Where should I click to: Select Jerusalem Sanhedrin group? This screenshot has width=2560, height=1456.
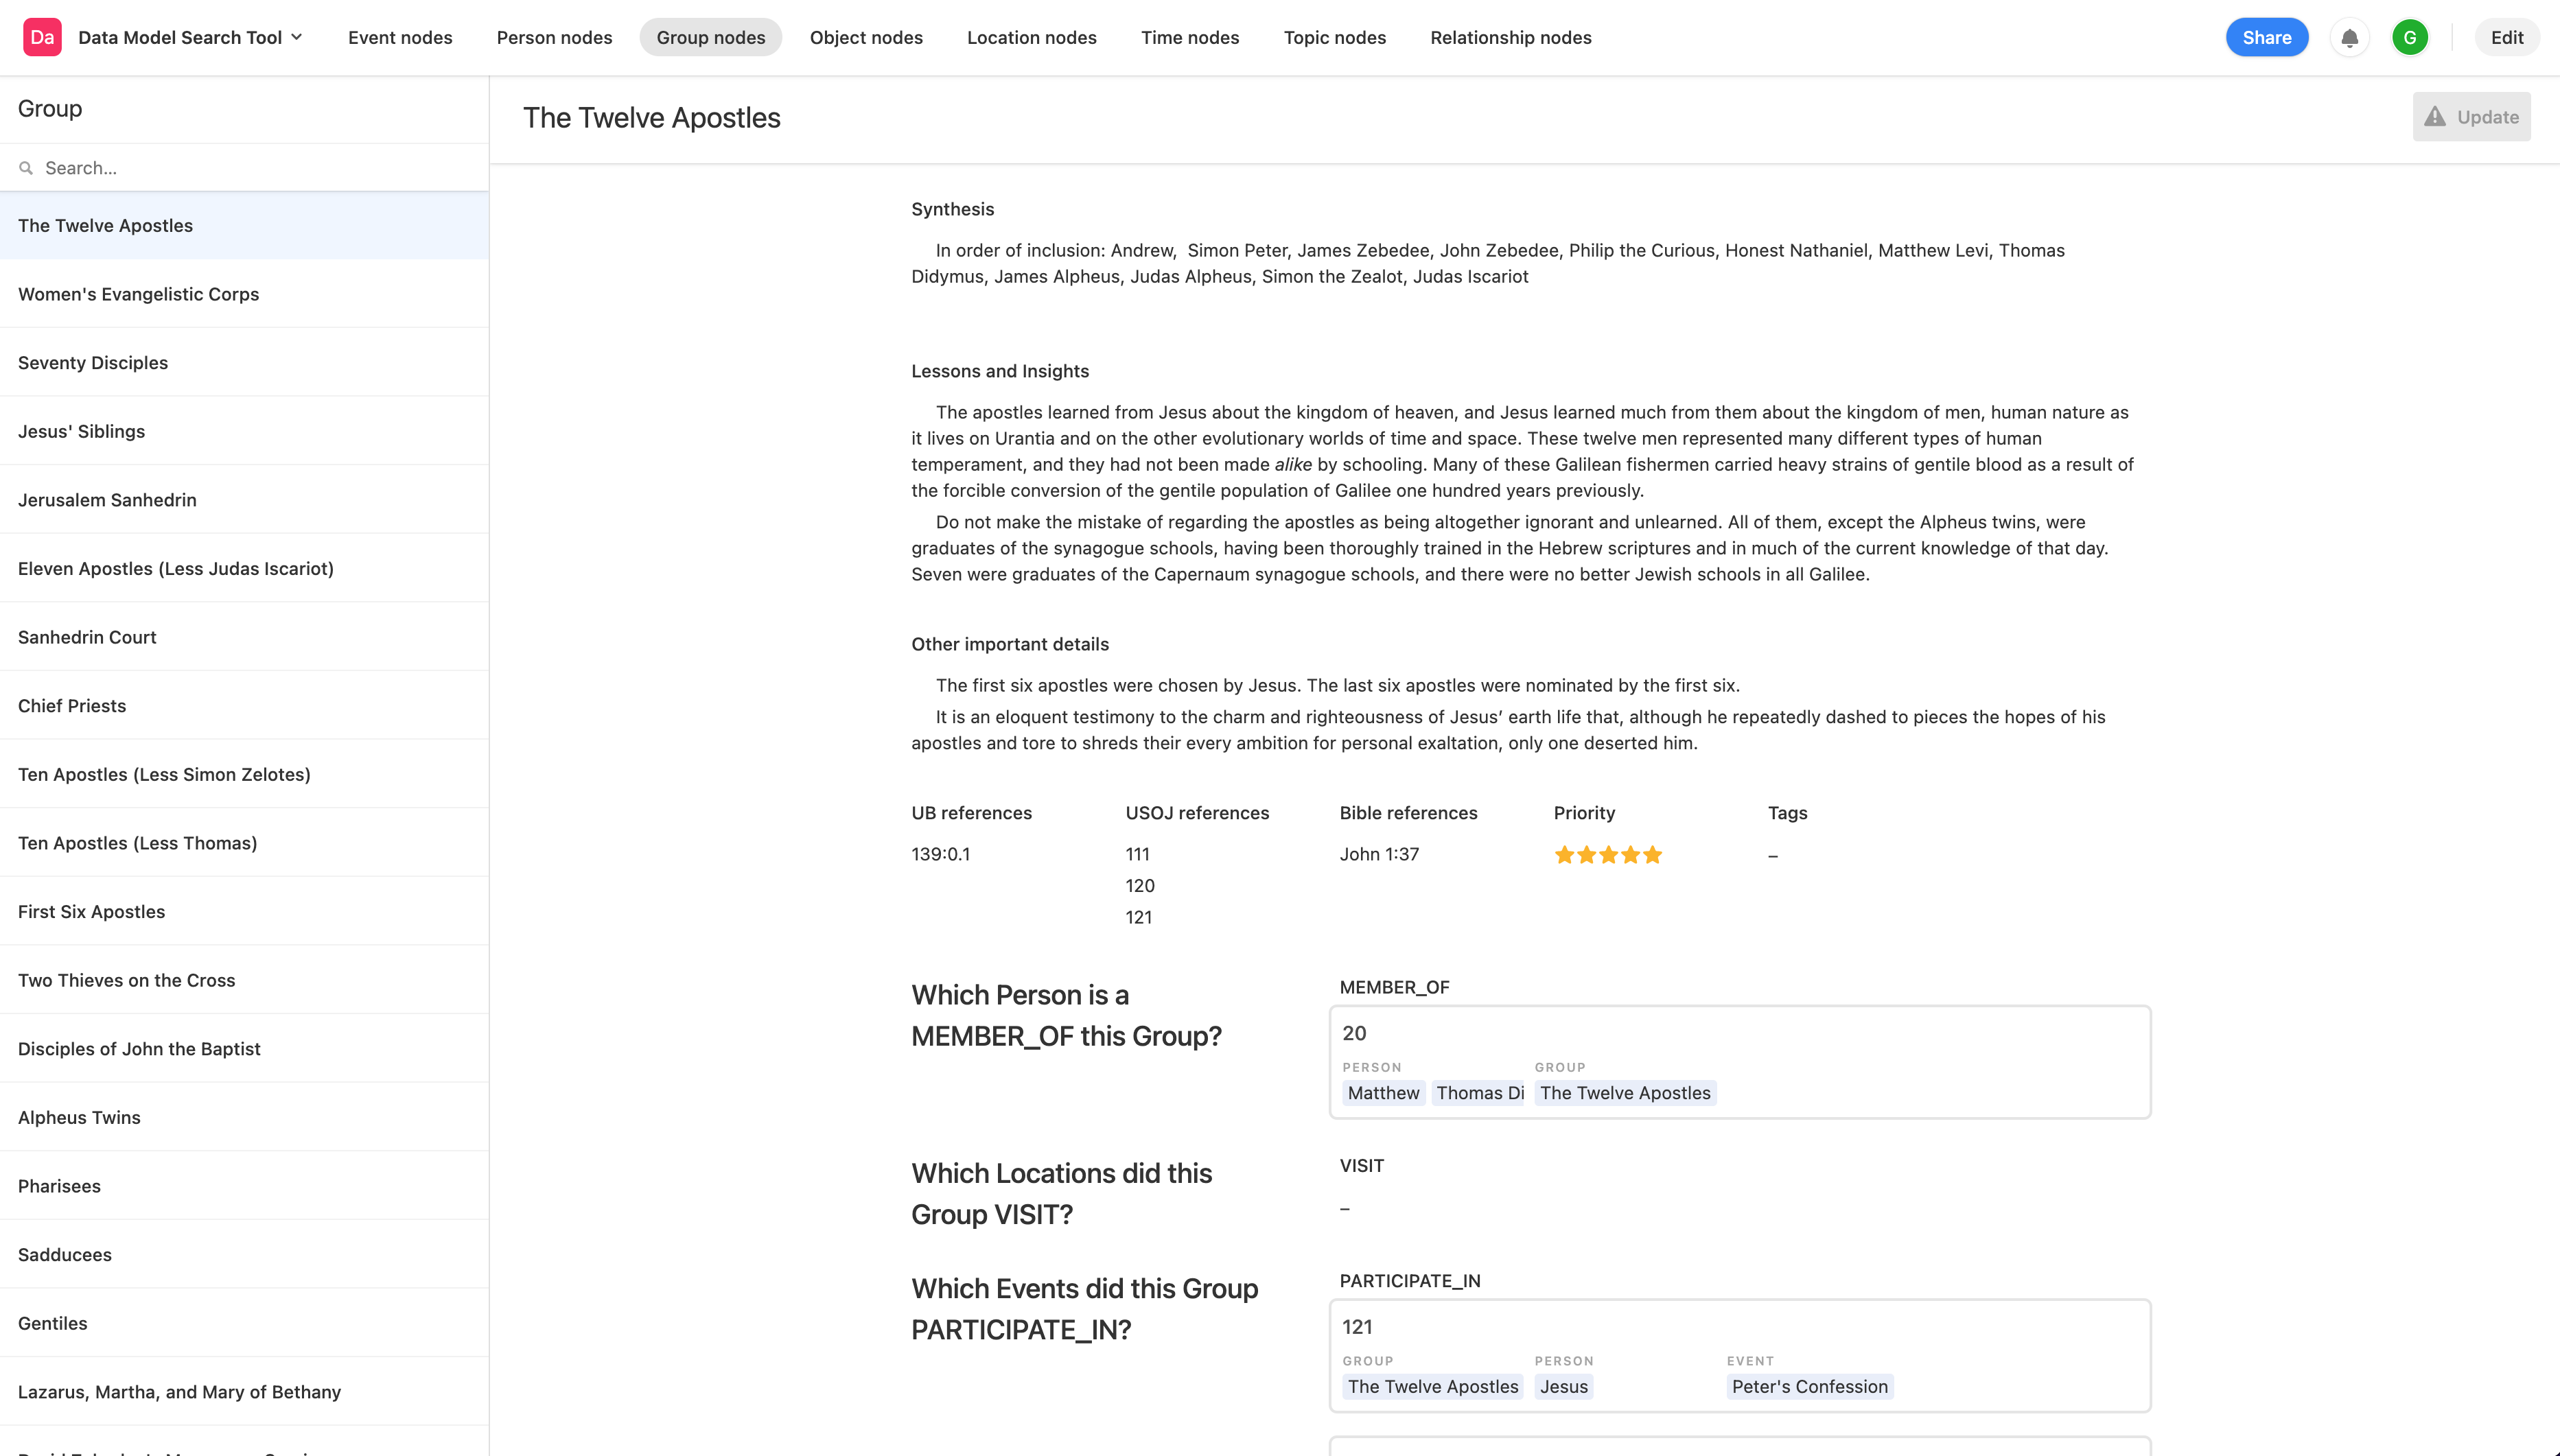pos(244,500)
